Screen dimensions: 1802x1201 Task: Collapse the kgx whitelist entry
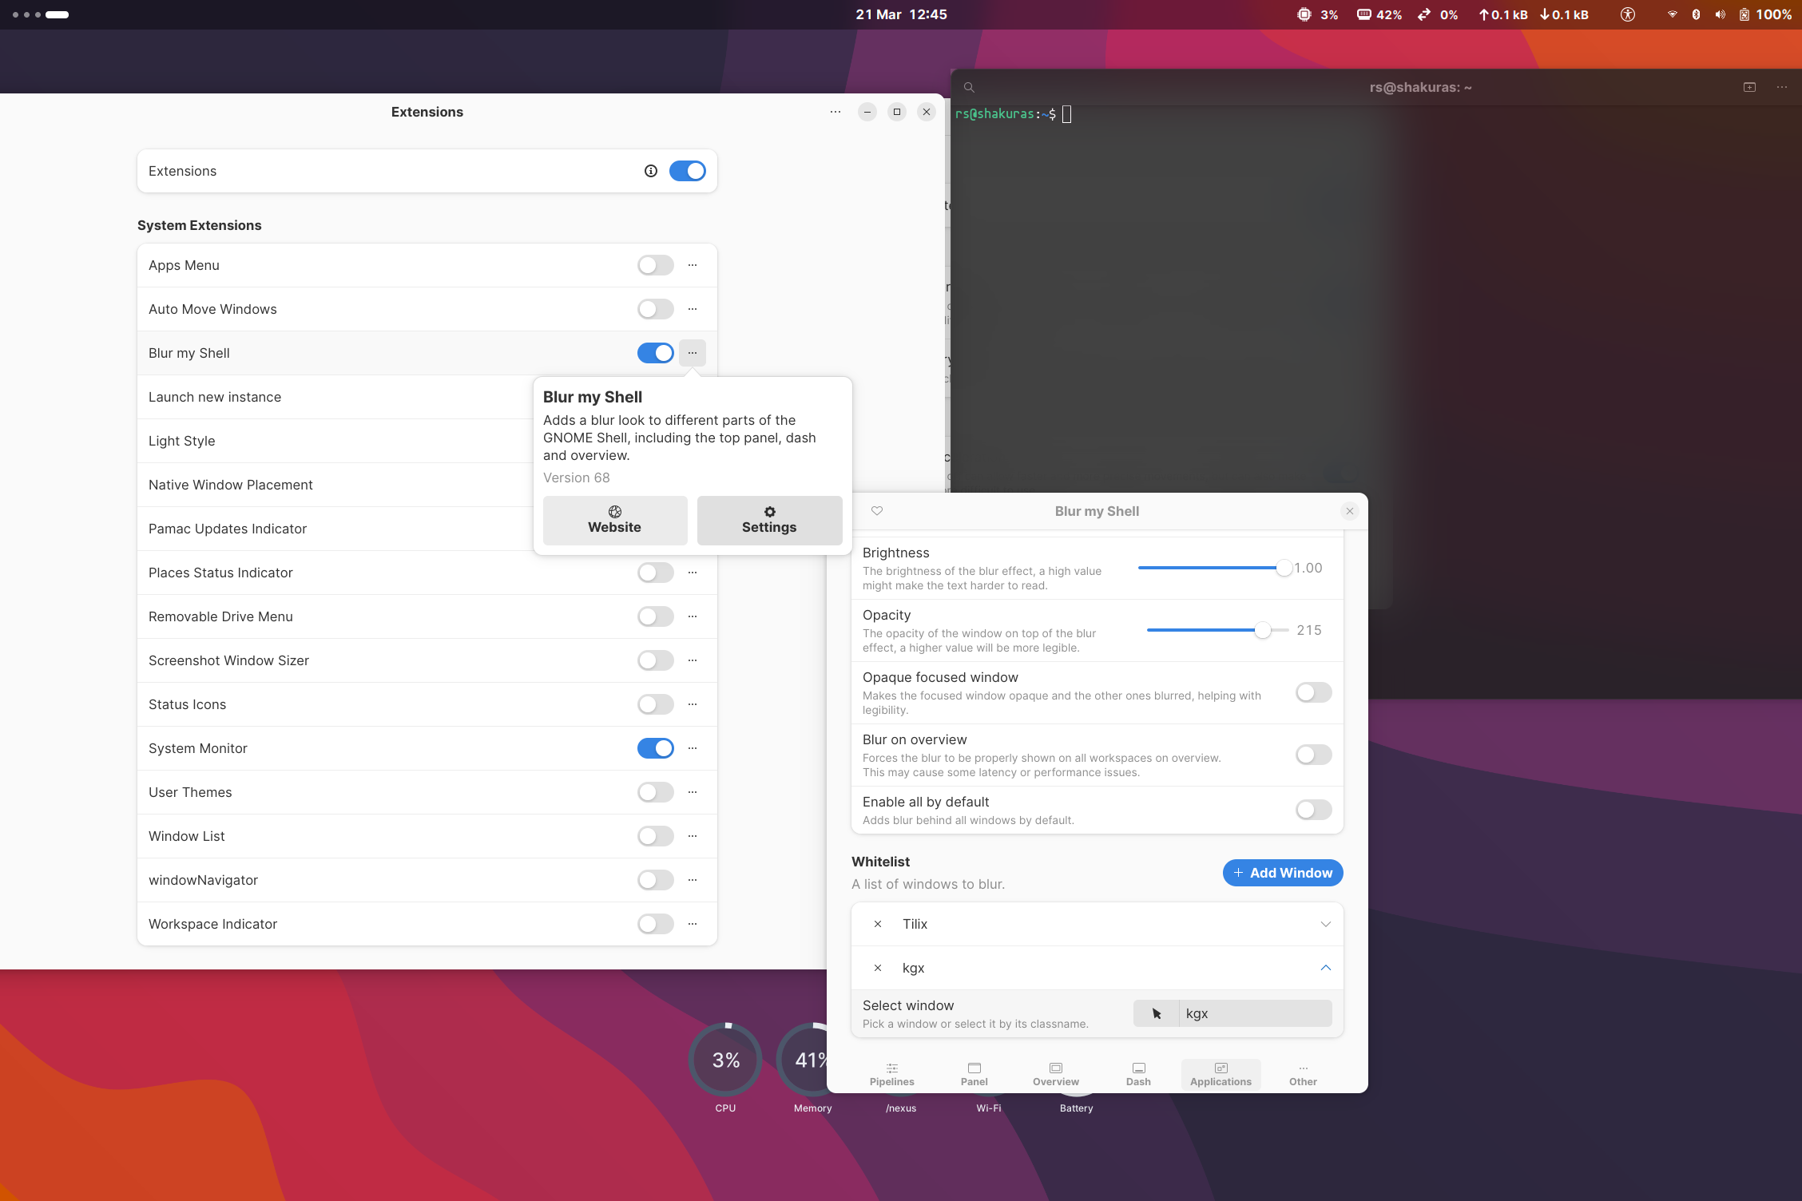pyautogui.click(x=1326, y=968)
